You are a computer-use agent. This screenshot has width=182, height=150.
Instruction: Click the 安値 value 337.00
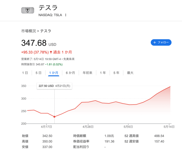(47, 147)
